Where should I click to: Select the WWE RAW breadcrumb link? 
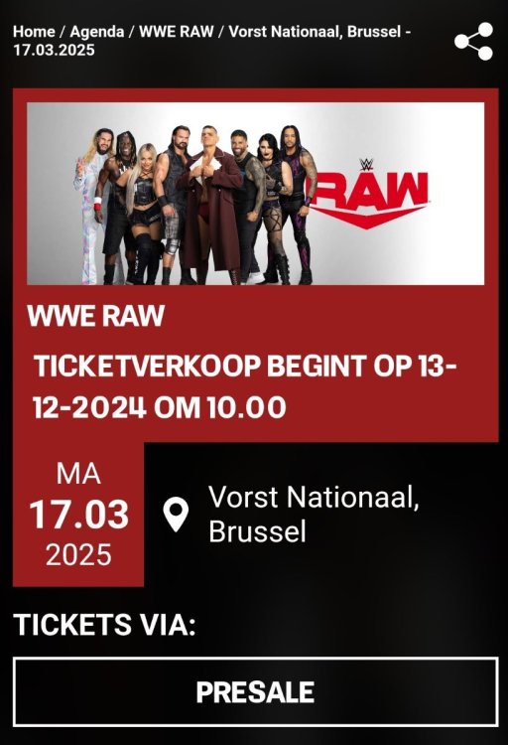point(177,32)
